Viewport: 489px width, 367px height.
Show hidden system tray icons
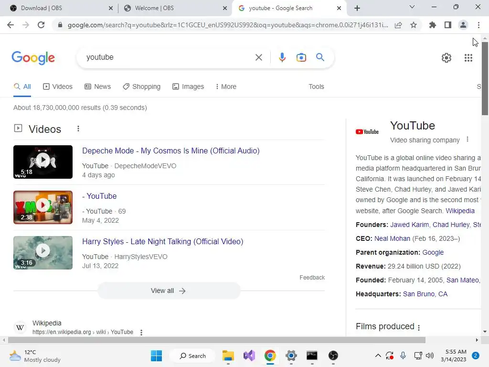click(378, 356)
